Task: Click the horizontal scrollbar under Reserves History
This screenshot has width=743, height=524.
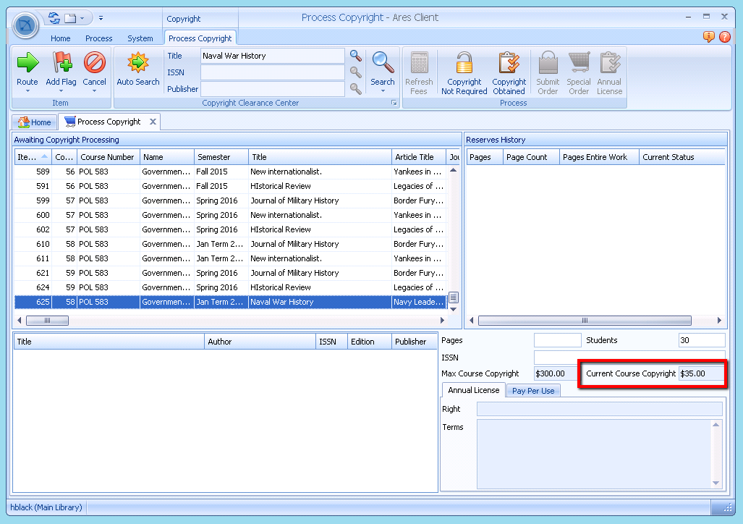Action: 584,321
